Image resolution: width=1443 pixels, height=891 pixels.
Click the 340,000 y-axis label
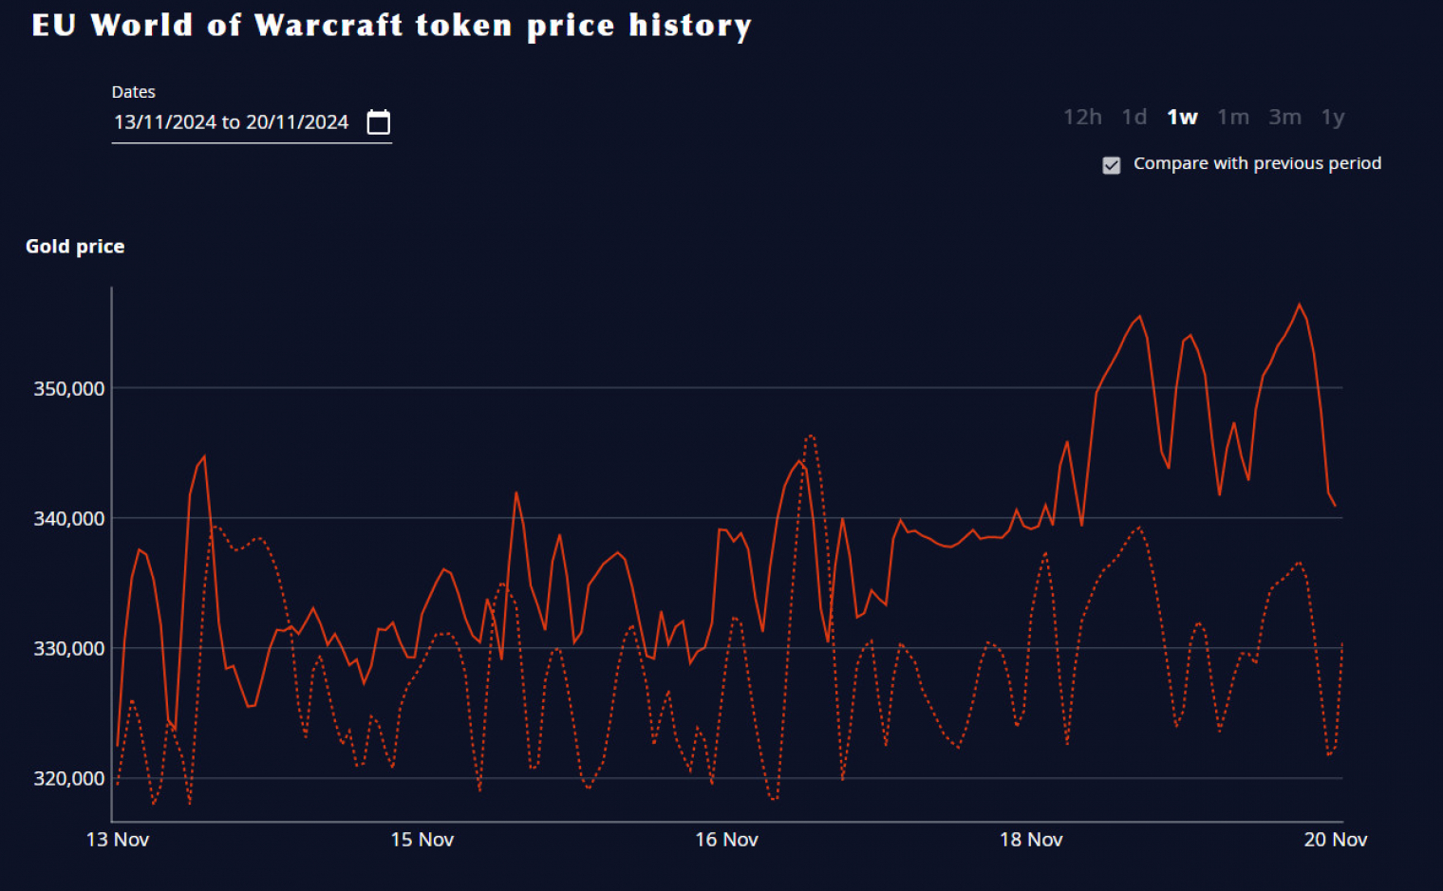click(x=69, y=519)
